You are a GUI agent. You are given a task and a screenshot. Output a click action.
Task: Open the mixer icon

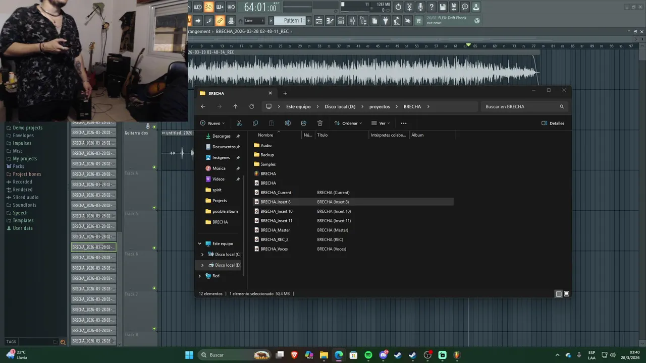(x=352, y=21)
